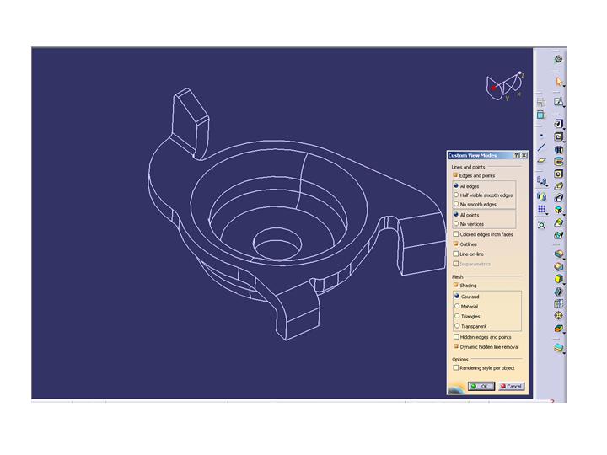This screenshot has width=607, height=455.
Task: Select the Draft Angle tool
Action: click(x=558, y=279)
